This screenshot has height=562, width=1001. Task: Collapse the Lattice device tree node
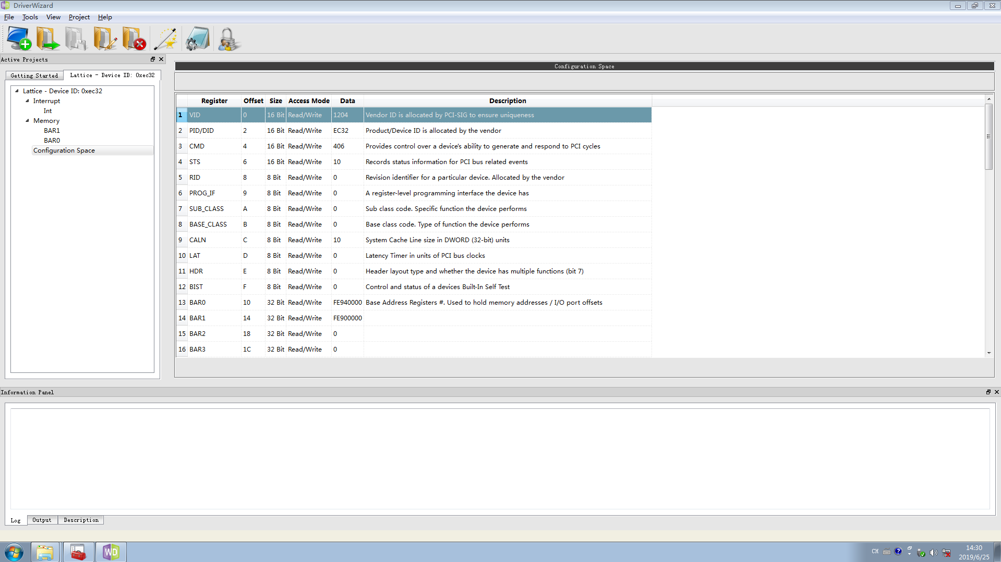tap(17, 91)
